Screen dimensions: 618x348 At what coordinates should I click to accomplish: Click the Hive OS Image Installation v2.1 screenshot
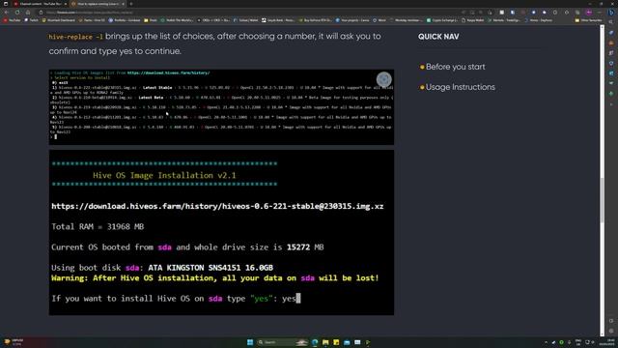221,232
